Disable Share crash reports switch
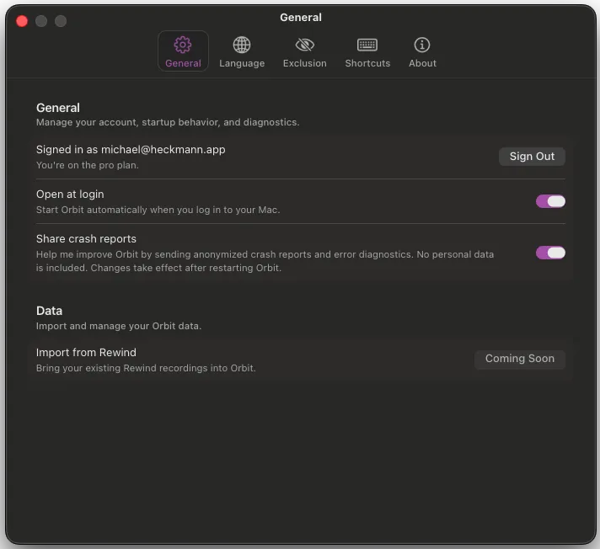Screen dimensions: 600x549 (550, 253)
